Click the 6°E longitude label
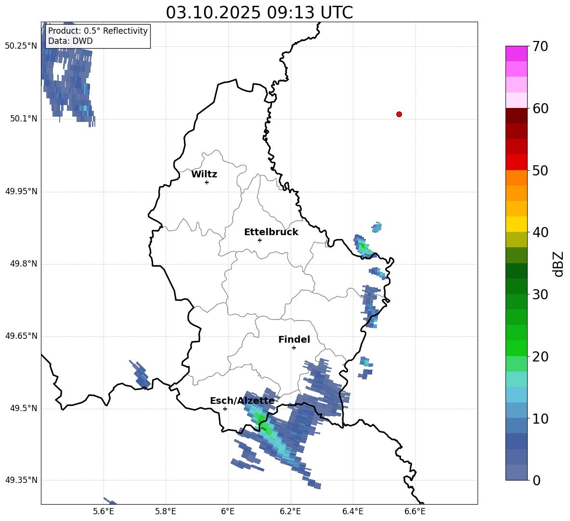570x521 pixels. click(228, 511)
